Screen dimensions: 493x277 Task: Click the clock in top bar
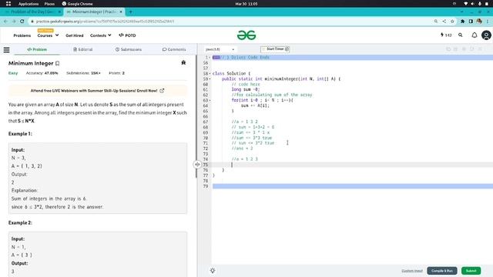click(246, 4)
